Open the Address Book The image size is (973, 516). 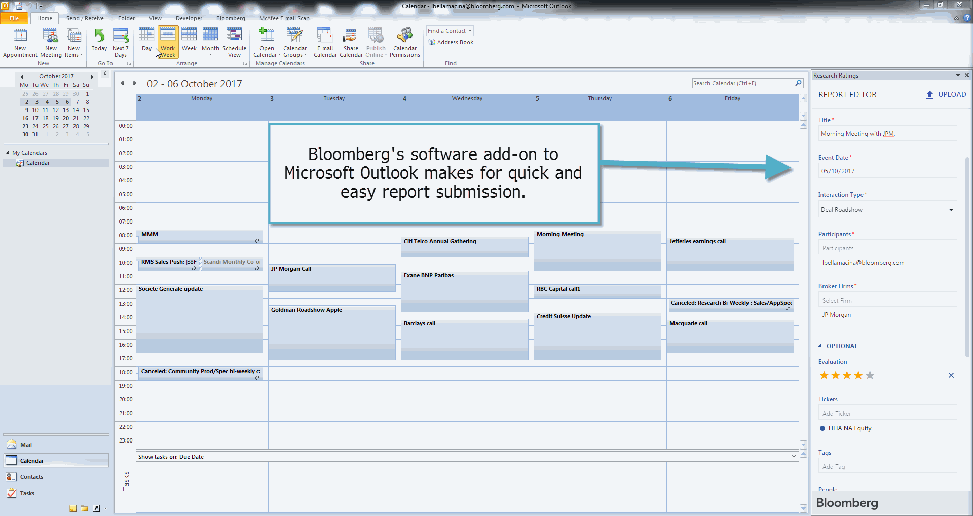pyautogui.click(x=451, y=42)
